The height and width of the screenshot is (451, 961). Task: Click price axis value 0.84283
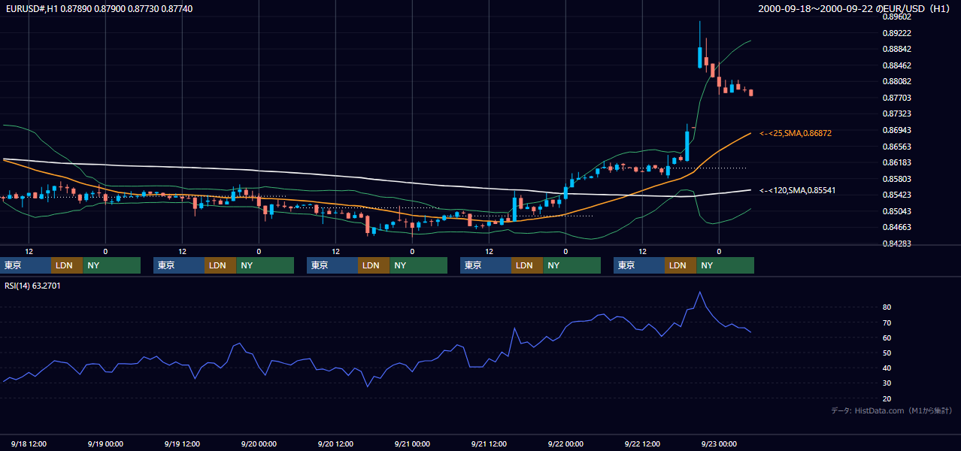[x=896, y=244]
